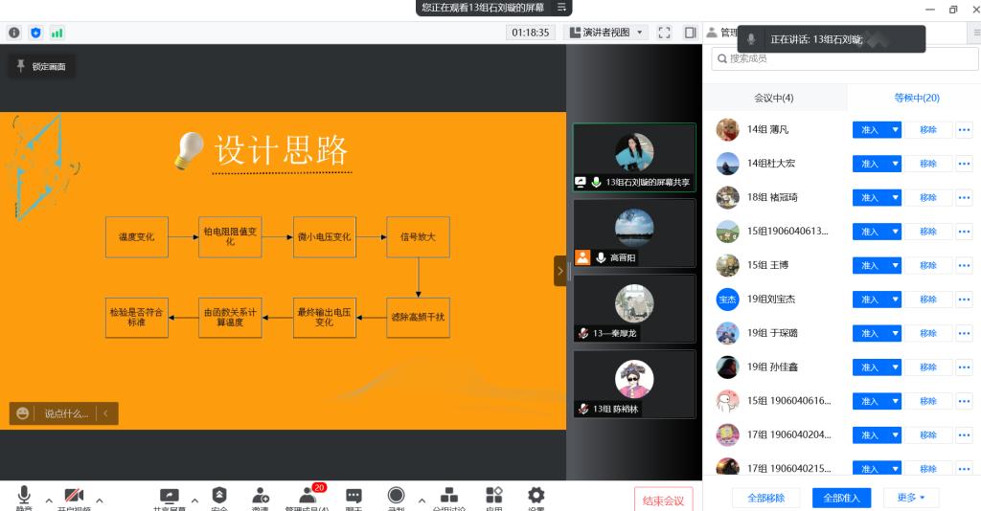
Task: Switch to the 等候中(20) tab
Action: [x=916, y=98]
